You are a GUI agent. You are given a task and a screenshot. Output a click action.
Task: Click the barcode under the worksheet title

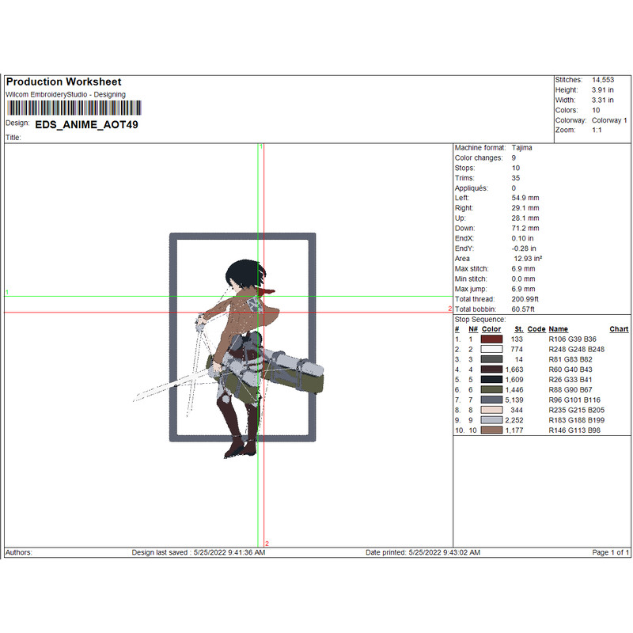tap(74, 108)
